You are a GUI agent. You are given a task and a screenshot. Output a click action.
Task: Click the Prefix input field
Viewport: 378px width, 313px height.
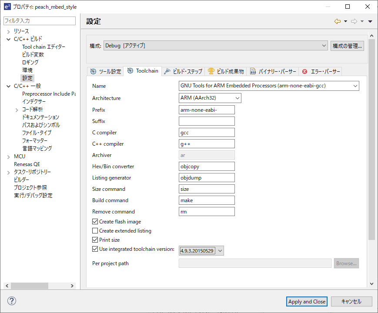click(x=207, y=110)
